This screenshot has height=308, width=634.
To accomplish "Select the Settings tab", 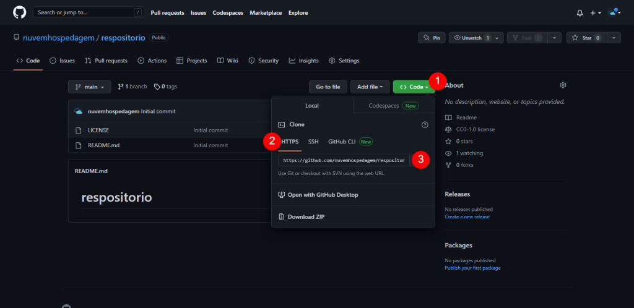I will (344, 61).
